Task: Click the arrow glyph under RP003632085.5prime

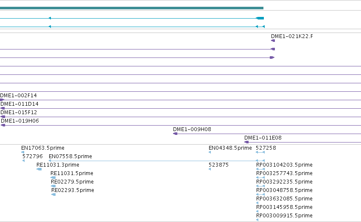Action: click(x=257, y=203)
